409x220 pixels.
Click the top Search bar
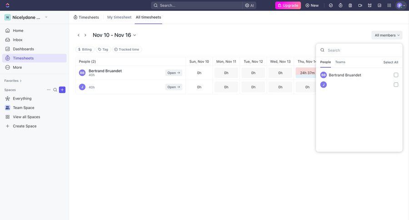tap(197, 5)
